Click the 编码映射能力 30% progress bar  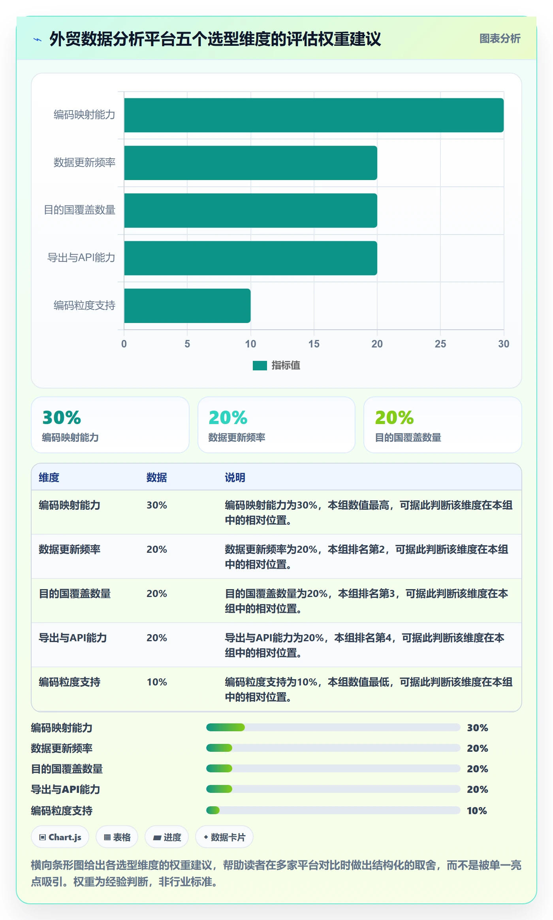[x=333, y=727]
